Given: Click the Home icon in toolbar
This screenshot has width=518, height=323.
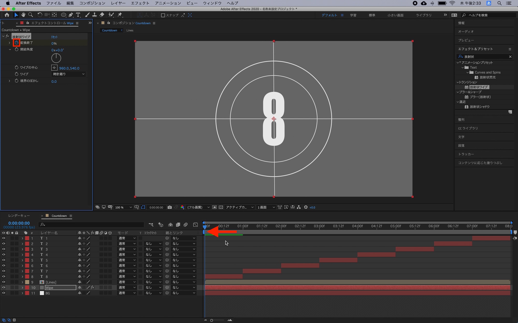Looking at the screenshot, I should pos(7,15).
